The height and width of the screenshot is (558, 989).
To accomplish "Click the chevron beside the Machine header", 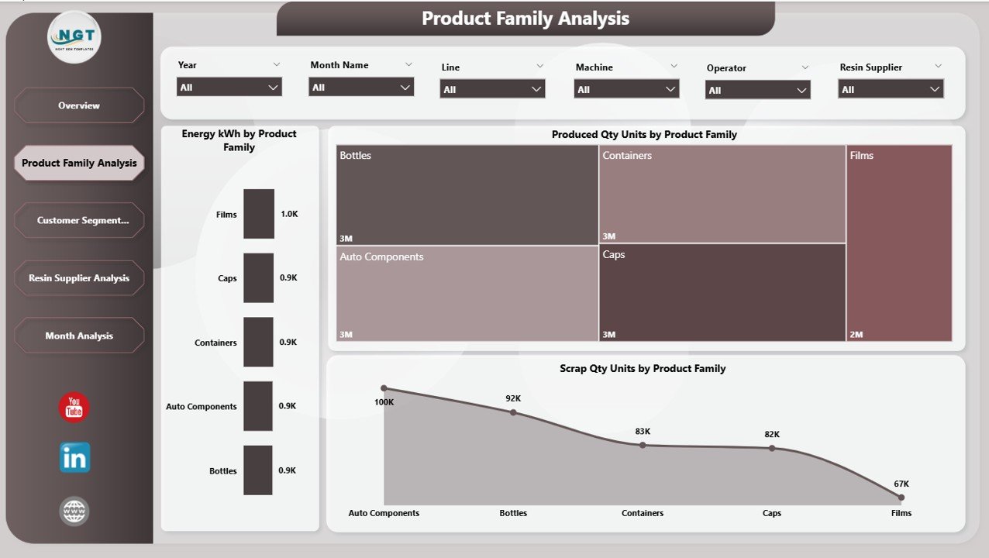I will pyautogui.click(x=674, y=67).
